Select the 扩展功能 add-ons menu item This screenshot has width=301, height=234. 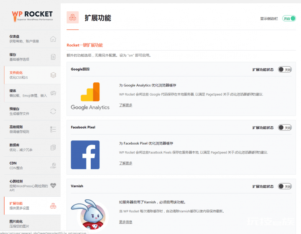pyautogui.click(x=32, y=206)
